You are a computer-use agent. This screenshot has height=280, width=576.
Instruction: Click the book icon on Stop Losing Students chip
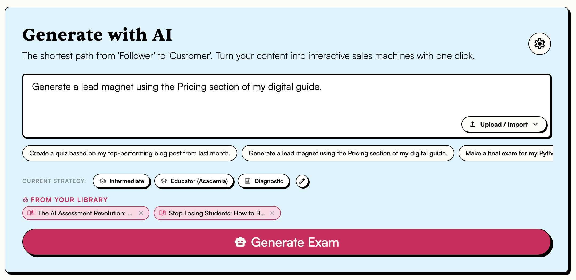(x=162, y=213)
